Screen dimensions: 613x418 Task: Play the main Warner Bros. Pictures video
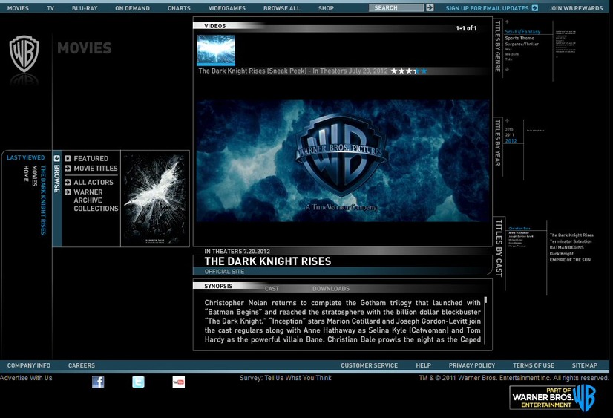pos(342,160)
